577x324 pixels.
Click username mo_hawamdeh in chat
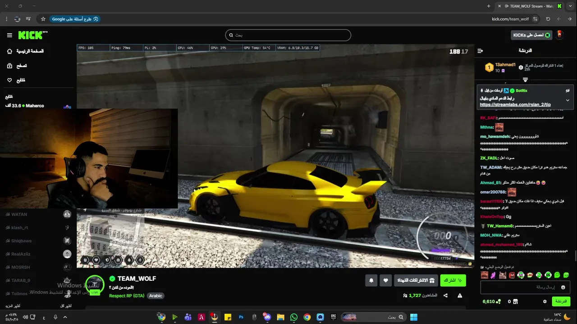495,136
